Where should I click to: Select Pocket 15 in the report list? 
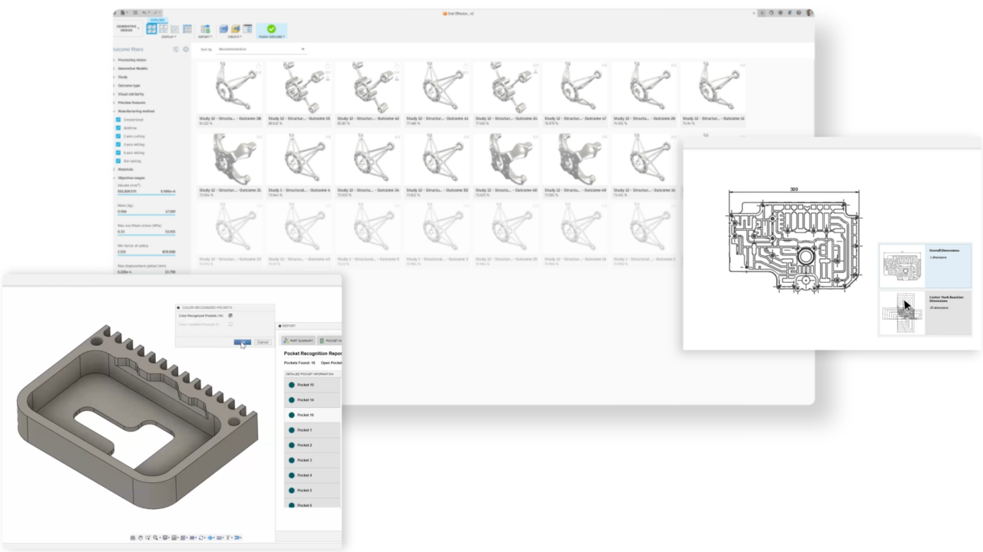click(x=312, y=385)
